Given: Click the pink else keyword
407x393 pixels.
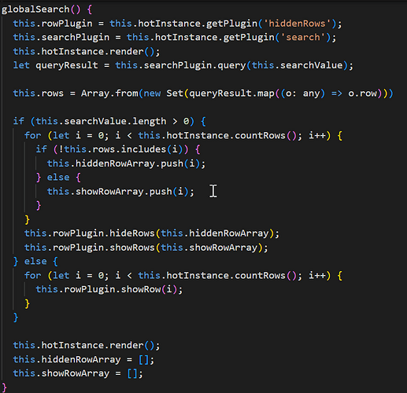Looking at the screenshot, I should click(58, 178).
